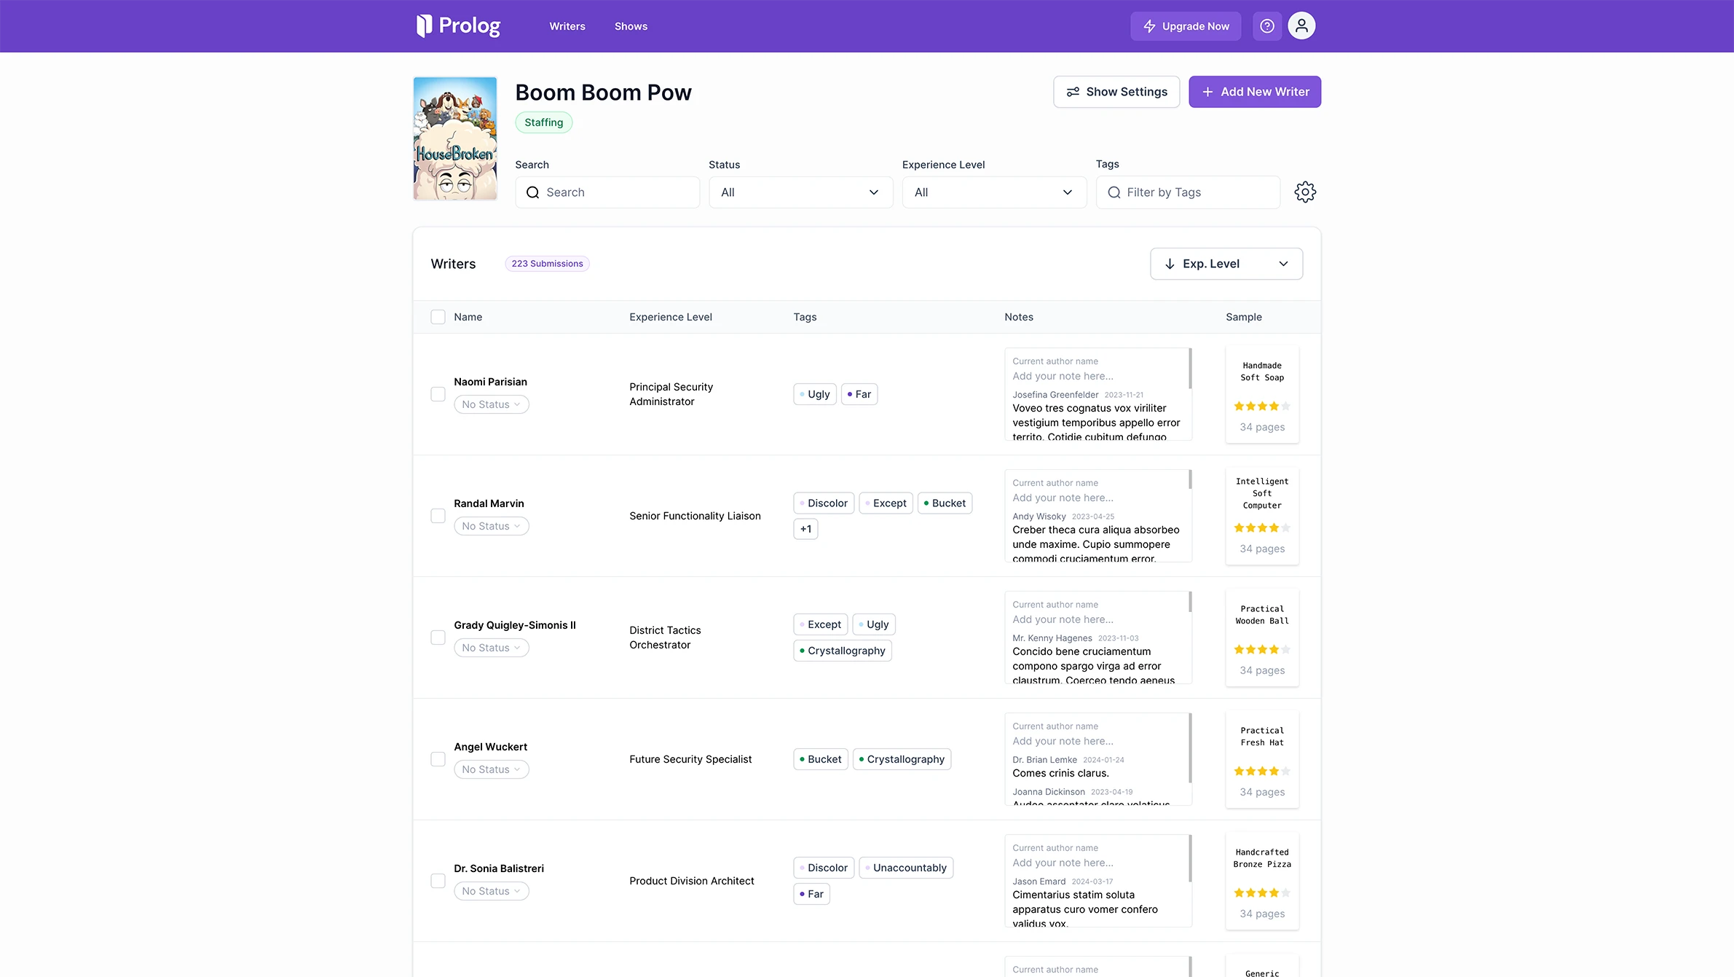
Task: Click the Notes column header
Action: (x=1018, y=317)
